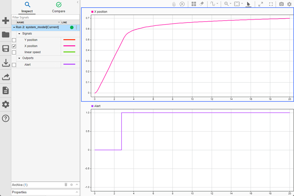The image size is (294, 196).
Task: Check the linear speed signal checkbox
Action: point(14,52)
